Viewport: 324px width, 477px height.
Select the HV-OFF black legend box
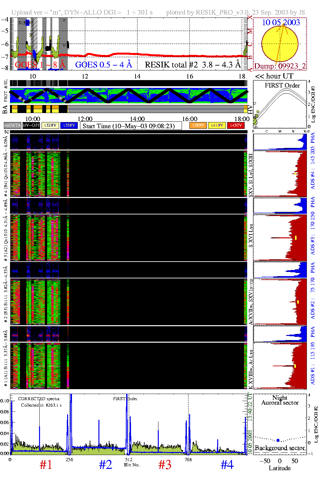tap(31, 125)
